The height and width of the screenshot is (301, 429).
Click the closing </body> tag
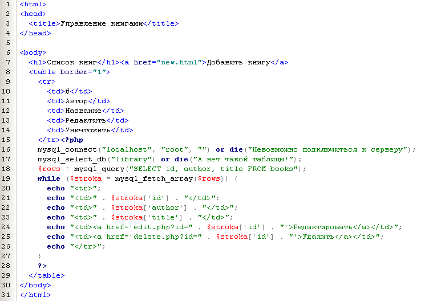[x=35, y=285]
